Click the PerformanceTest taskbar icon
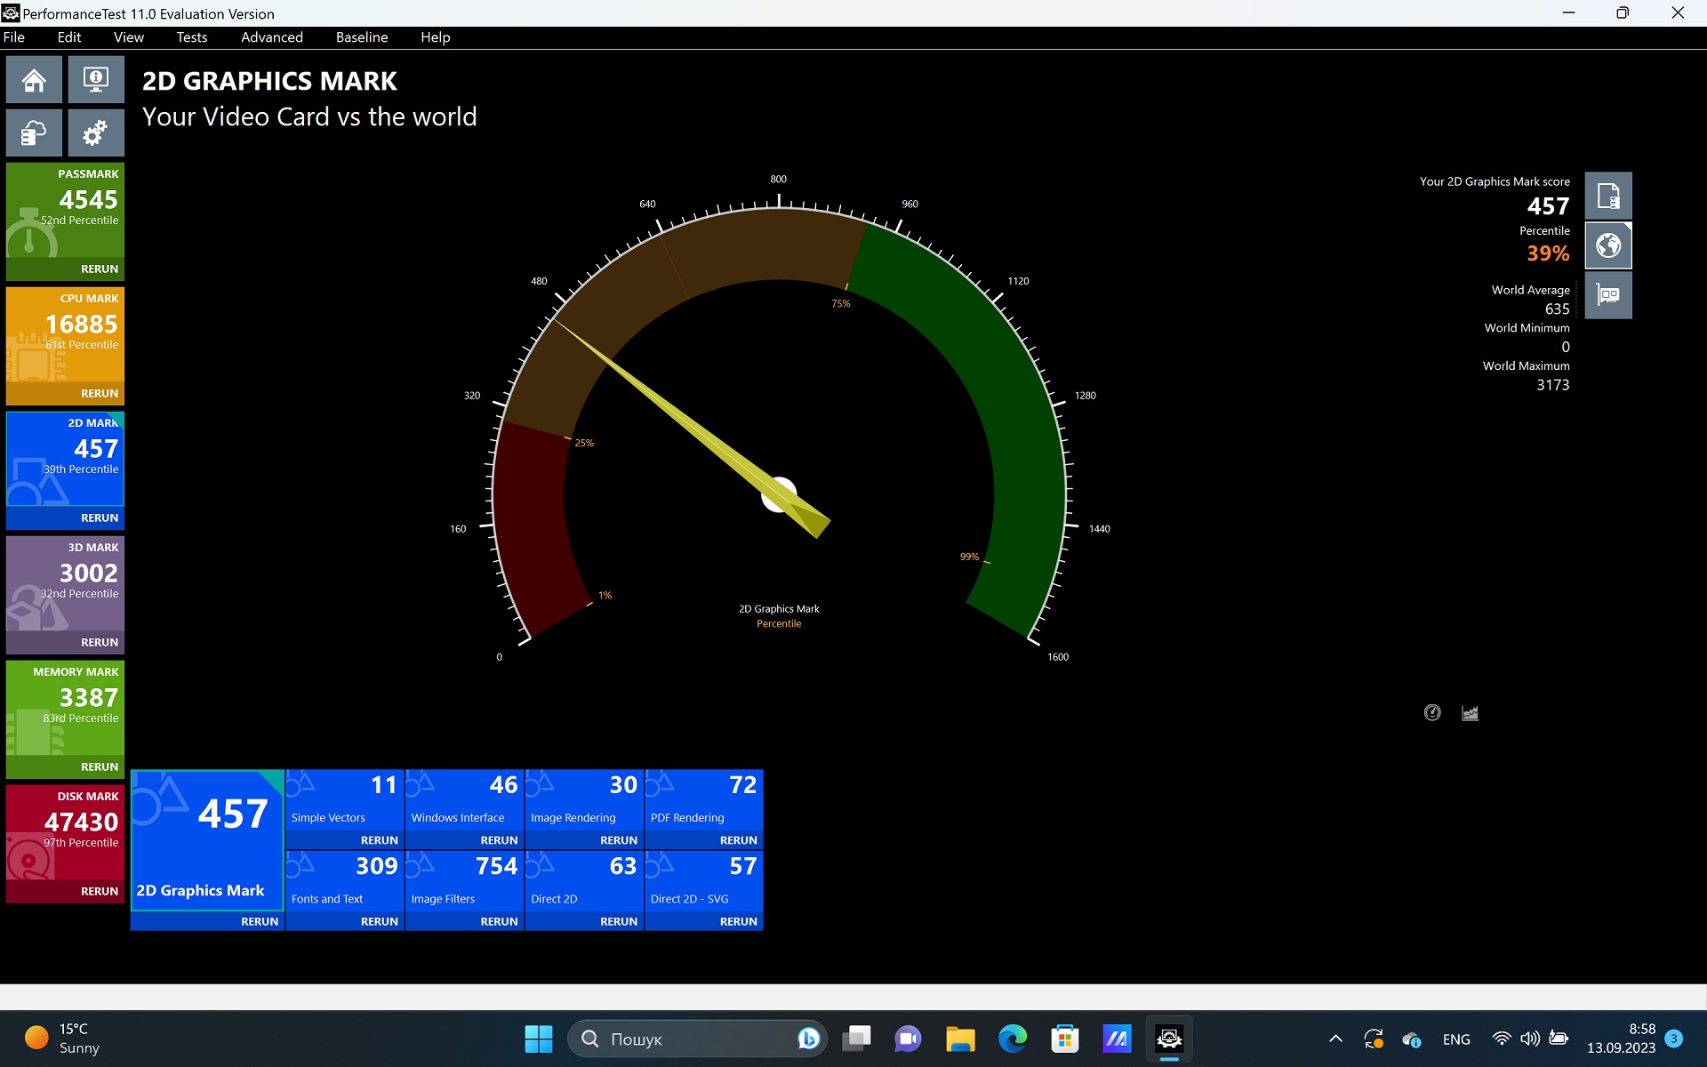 pyautogui.click(x=1169, y=1039)
